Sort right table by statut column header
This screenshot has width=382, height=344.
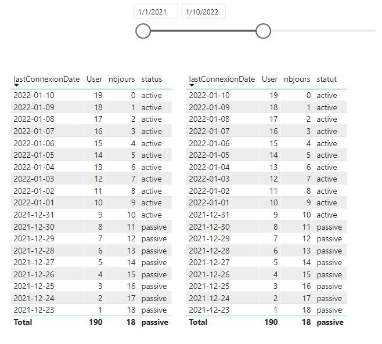(x=326, y=79)
